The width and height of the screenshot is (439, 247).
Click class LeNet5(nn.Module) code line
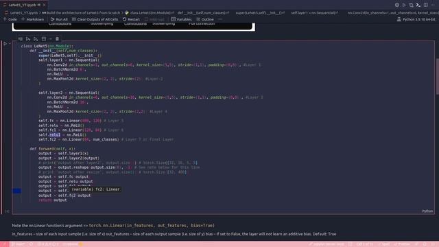(47, 46)
